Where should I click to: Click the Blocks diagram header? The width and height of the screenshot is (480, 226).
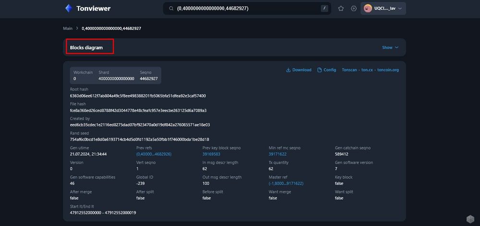[86, 48]
